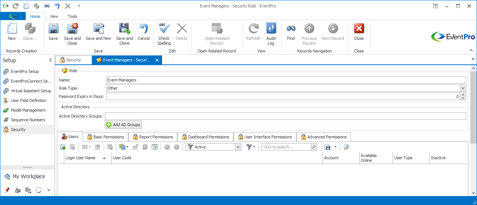Click the factory icon in sidebar footer
Viewport: 477px width, 205px height.
click(x=17, y=190)
